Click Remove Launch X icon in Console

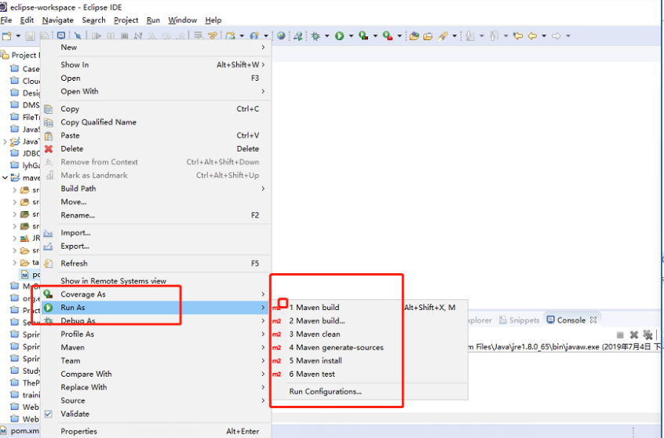(x=634, y=335)
